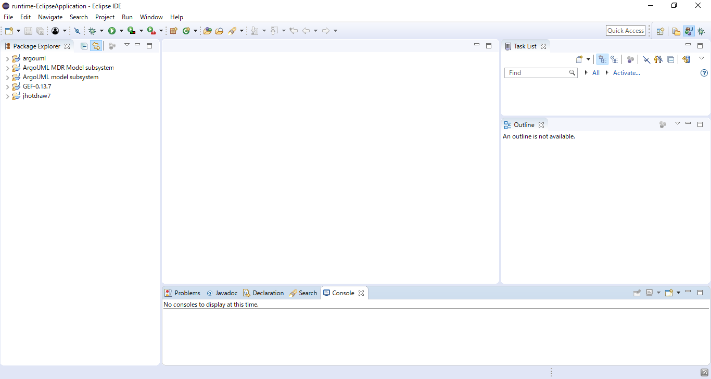Switch to the Problems tab
711x379 pixels.
point(182,293)
